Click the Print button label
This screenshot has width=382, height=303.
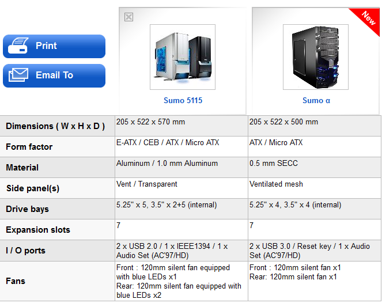[x=46, y=46]
